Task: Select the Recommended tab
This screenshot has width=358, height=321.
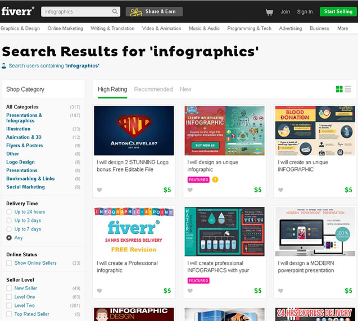Action: click(153, 89)
